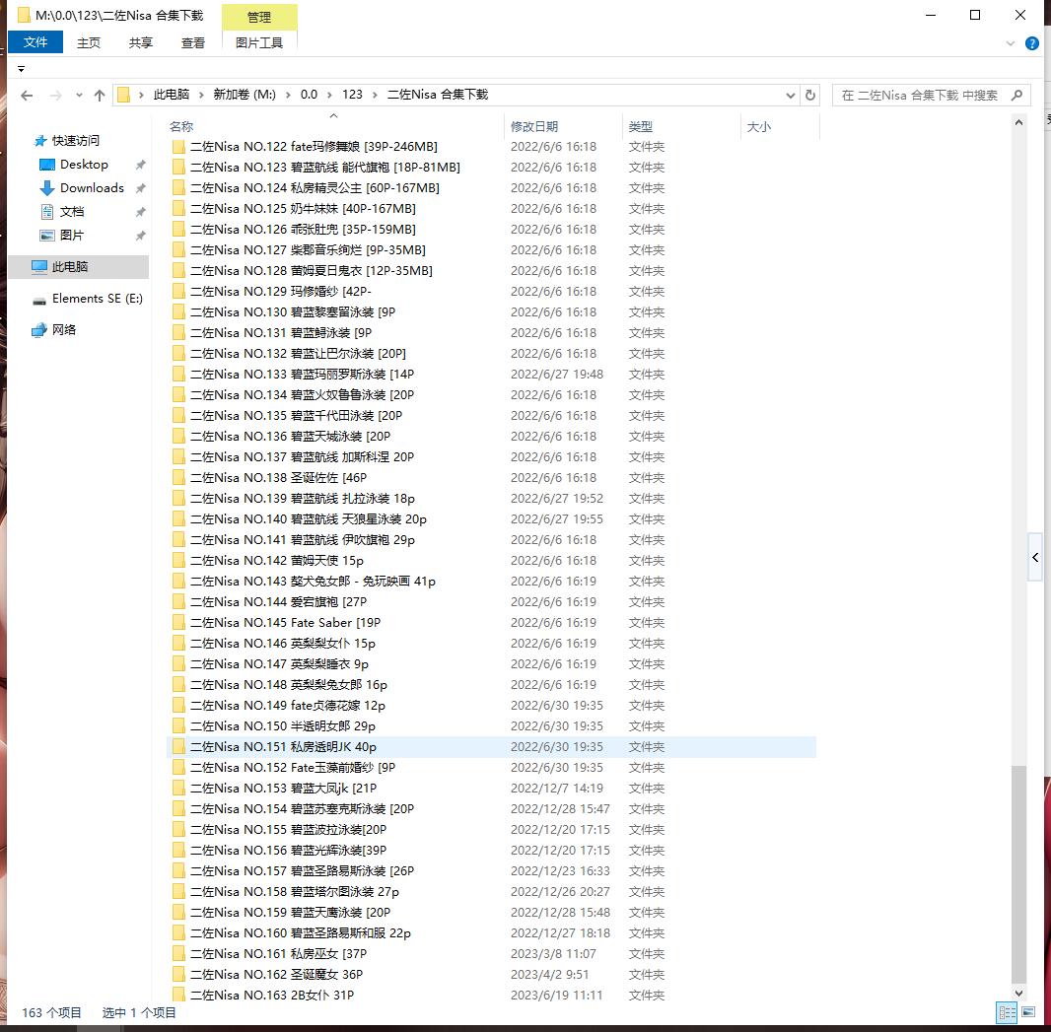1051x1032 pixels.
Task: Expand breadcrumb arrow after 新加卷 (M:)
Action: (288, 96)
